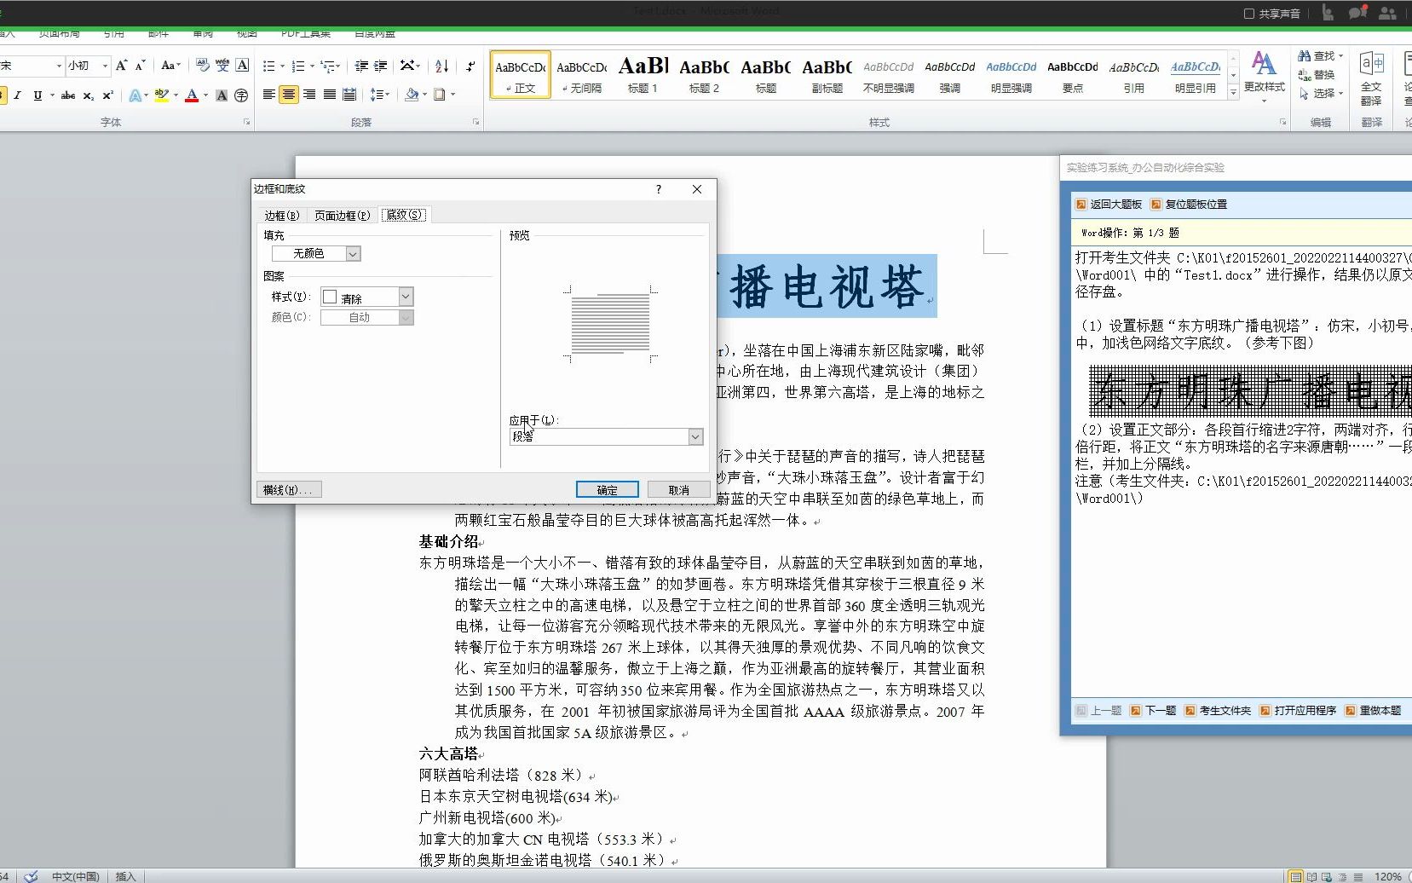The height and width of the screenshot is (883, 1412).
Task: Click the Sort A-Z icon
Action: [441, 66]
